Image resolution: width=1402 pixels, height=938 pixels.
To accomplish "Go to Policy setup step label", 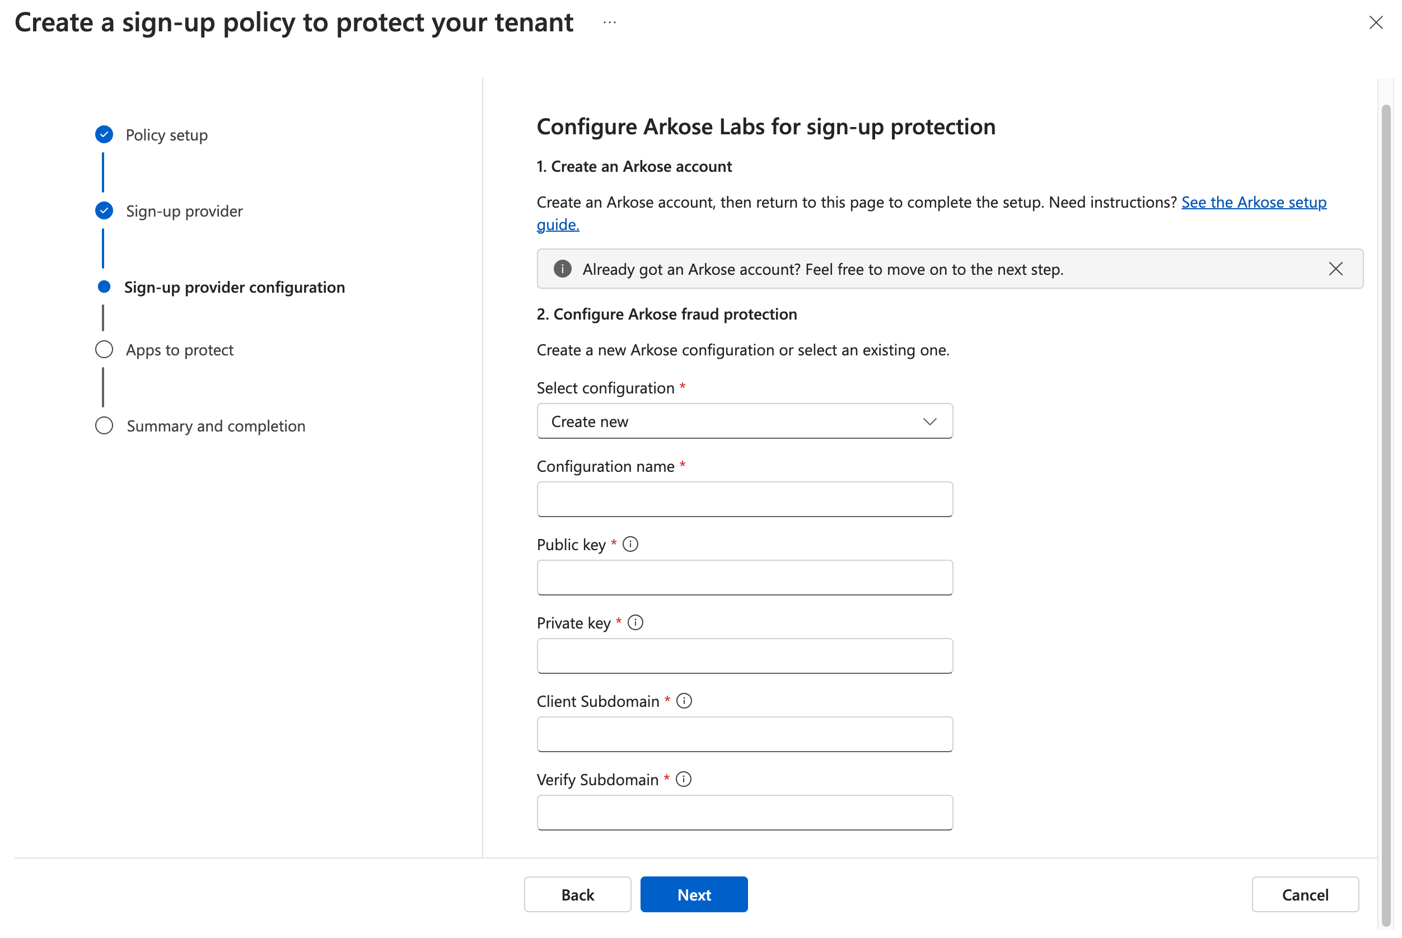I will pos(166,135).
